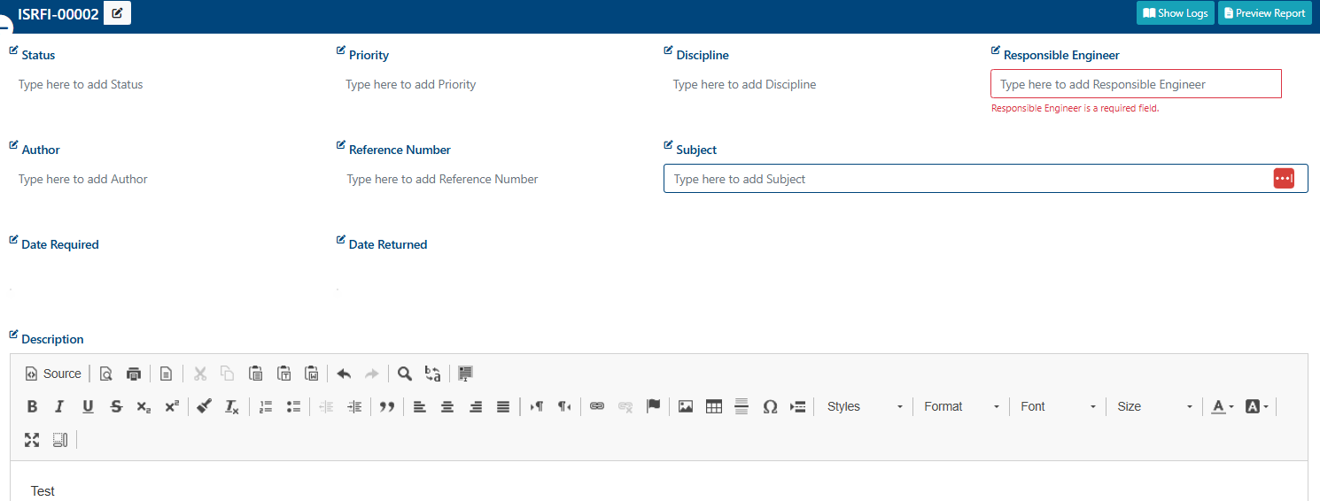1320x501 pixels.
Task: Click the red dots button in Subject field
Action: tap(1284, 178)
